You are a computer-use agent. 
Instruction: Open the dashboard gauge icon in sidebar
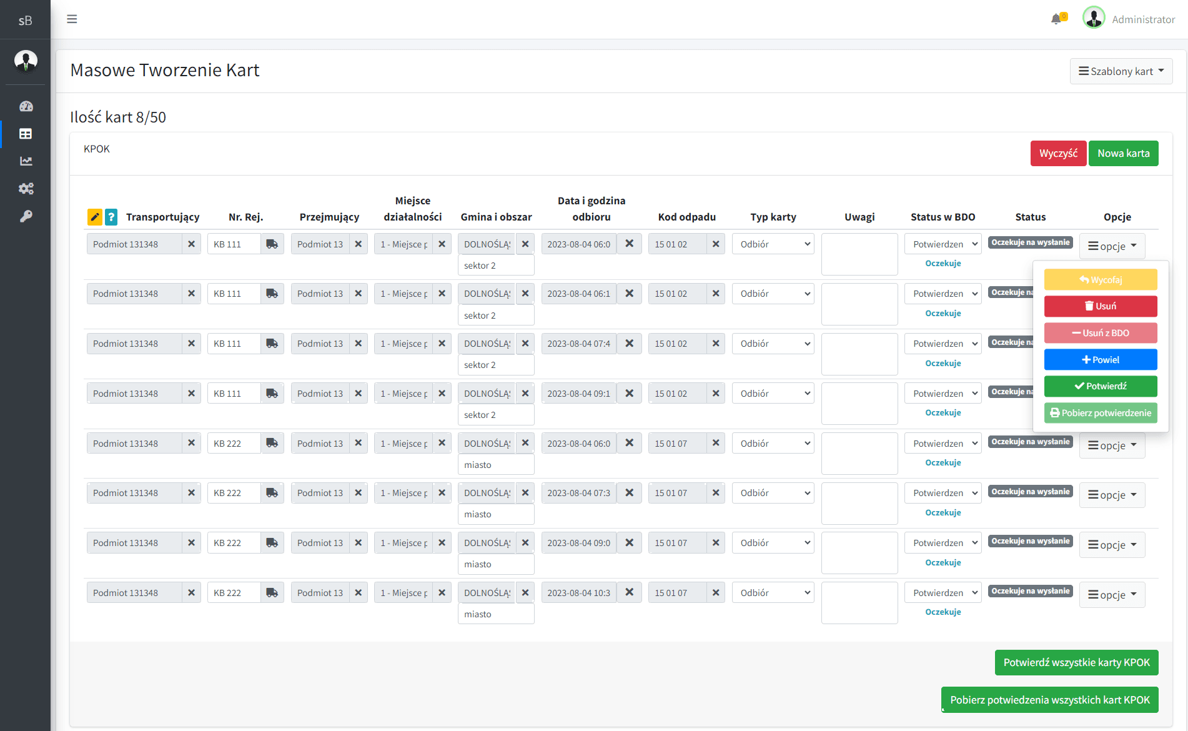(x=26, y=106)
